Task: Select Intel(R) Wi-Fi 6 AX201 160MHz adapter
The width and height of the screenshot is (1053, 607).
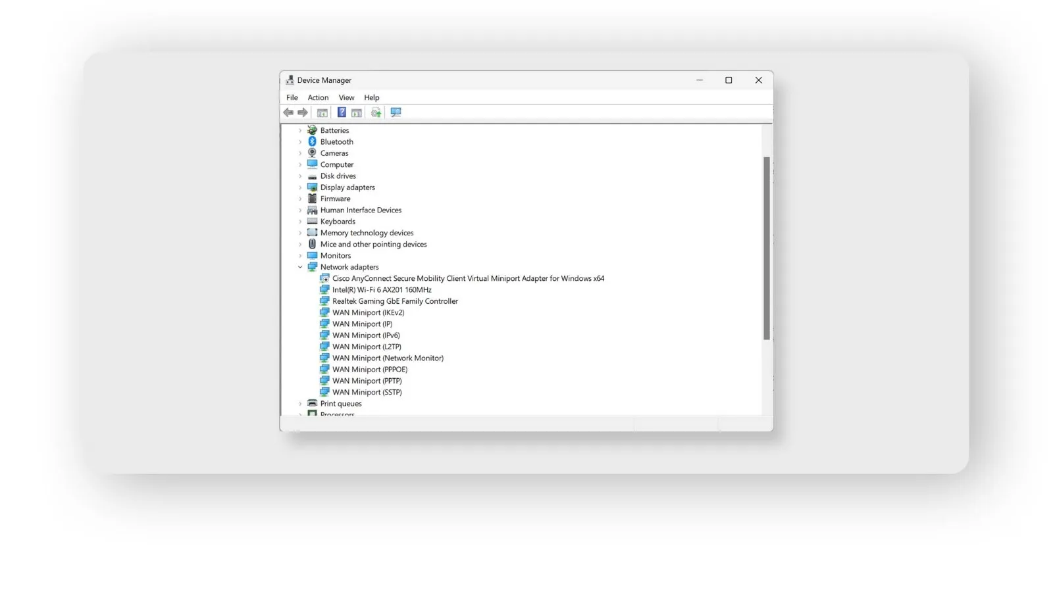Action: tap(382, 290)
